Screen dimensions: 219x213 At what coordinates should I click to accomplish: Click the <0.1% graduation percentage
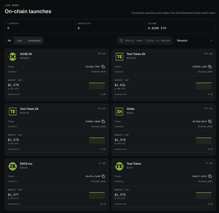tap(103, 204)
